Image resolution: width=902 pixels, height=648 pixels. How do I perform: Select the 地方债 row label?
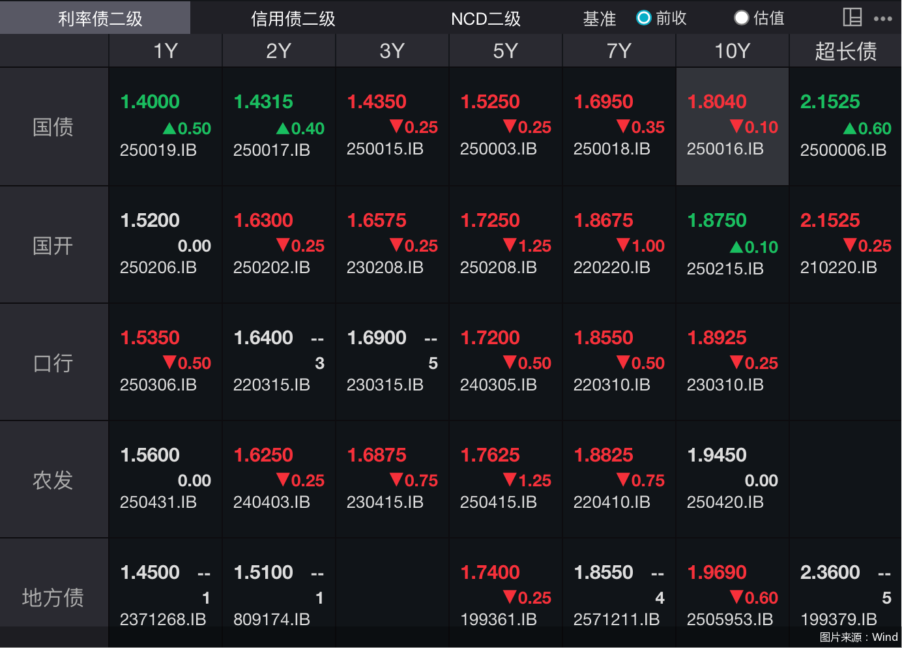(53, 596)
